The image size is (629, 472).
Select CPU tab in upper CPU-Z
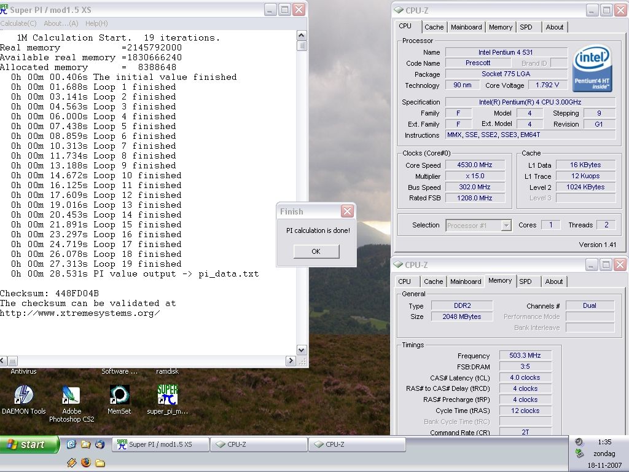tap(405, 26)
